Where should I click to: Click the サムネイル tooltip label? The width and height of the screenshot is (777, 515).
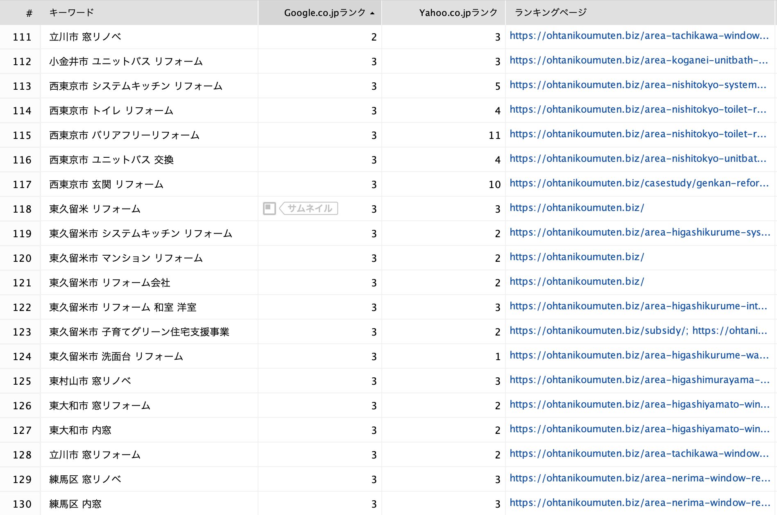(x=310, y=209)
